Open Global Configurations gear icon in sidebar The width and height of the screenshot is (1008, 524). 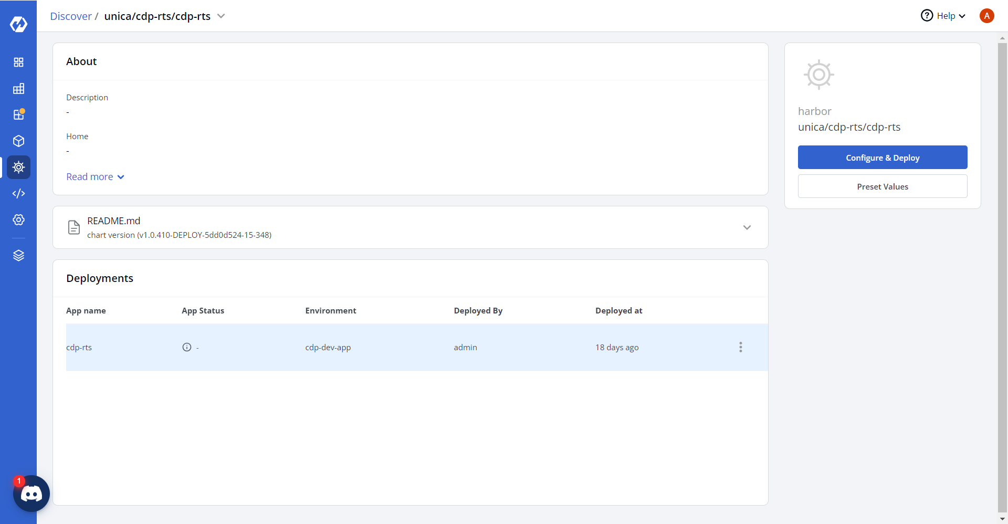coord(18,220)
